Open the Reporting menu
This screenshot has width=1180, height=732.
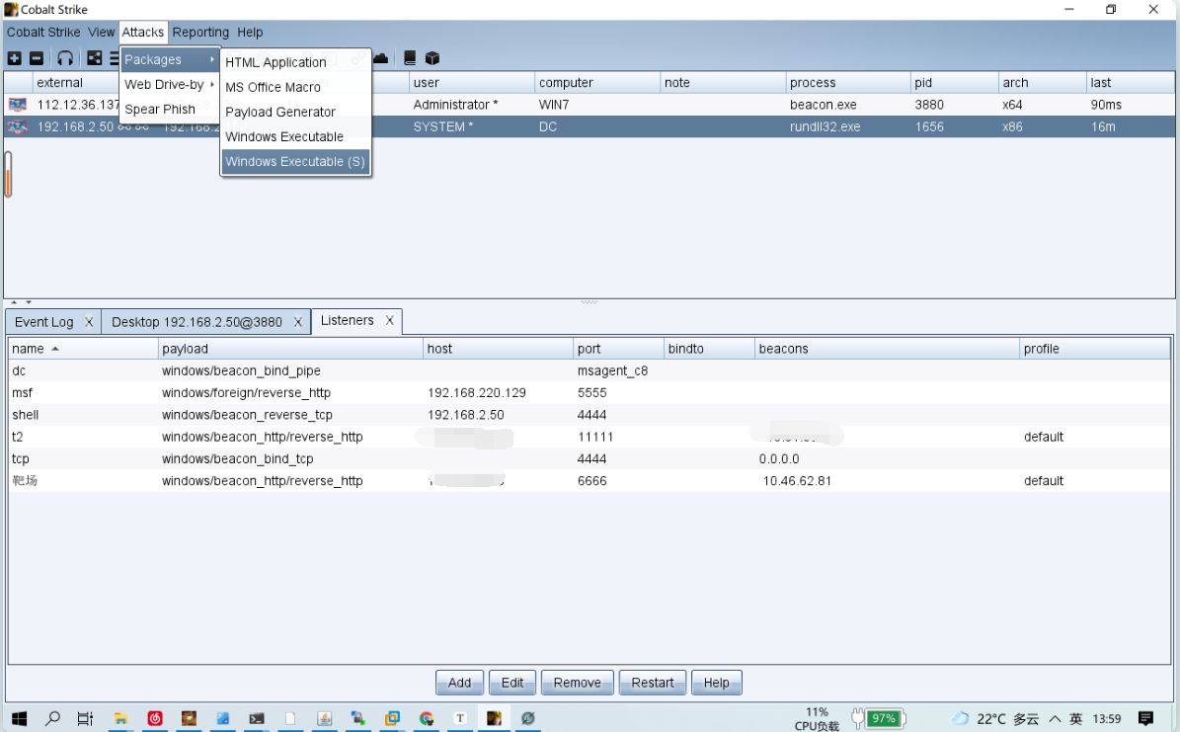click(200, 33)
